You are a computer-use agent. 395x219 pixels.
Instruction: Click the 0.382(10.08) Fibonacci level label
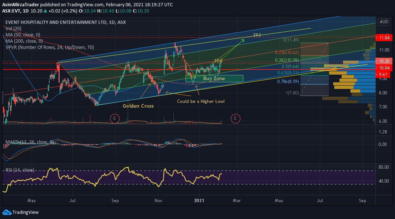click(287, 60)
